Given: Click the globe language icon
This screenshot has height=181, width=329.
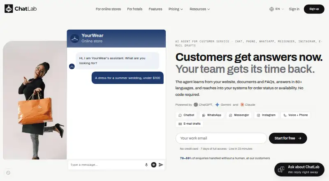Looking at the screenshot, I should click(x=271, y=9).
